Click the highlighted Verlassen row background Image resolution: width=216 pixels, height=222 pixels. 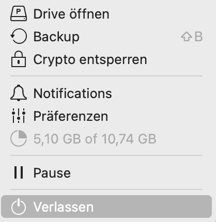pos(106,207)
